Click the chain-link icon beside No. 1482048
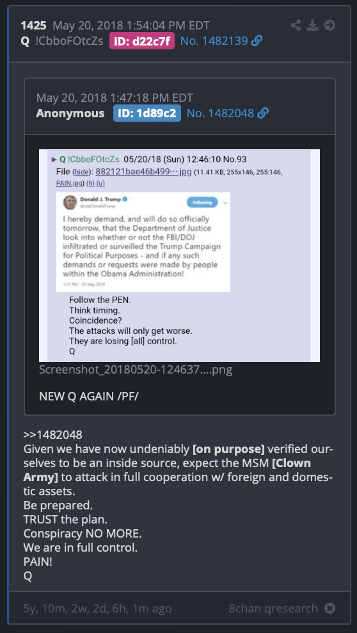This screenshot has width=357, height=633. [263, 113]
